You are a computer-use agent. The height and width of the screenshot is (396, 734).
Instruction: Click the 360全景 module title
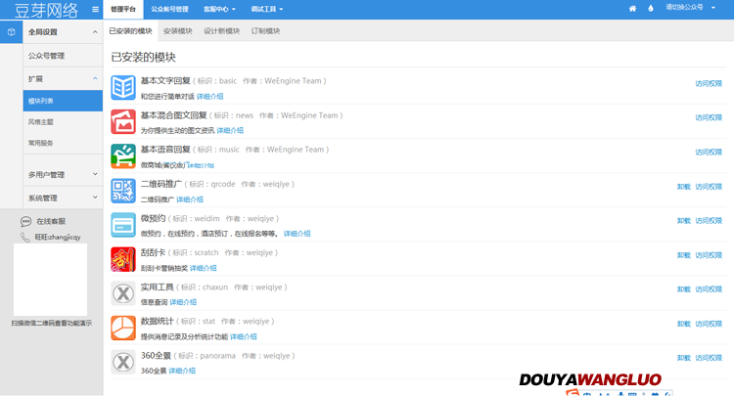156,356
